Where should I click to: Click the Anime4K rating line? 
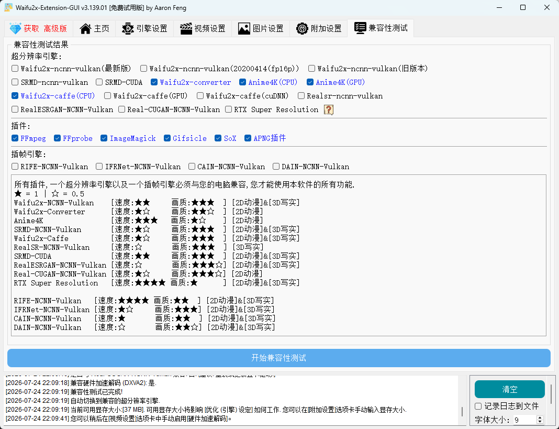click(x=139, y=221)
